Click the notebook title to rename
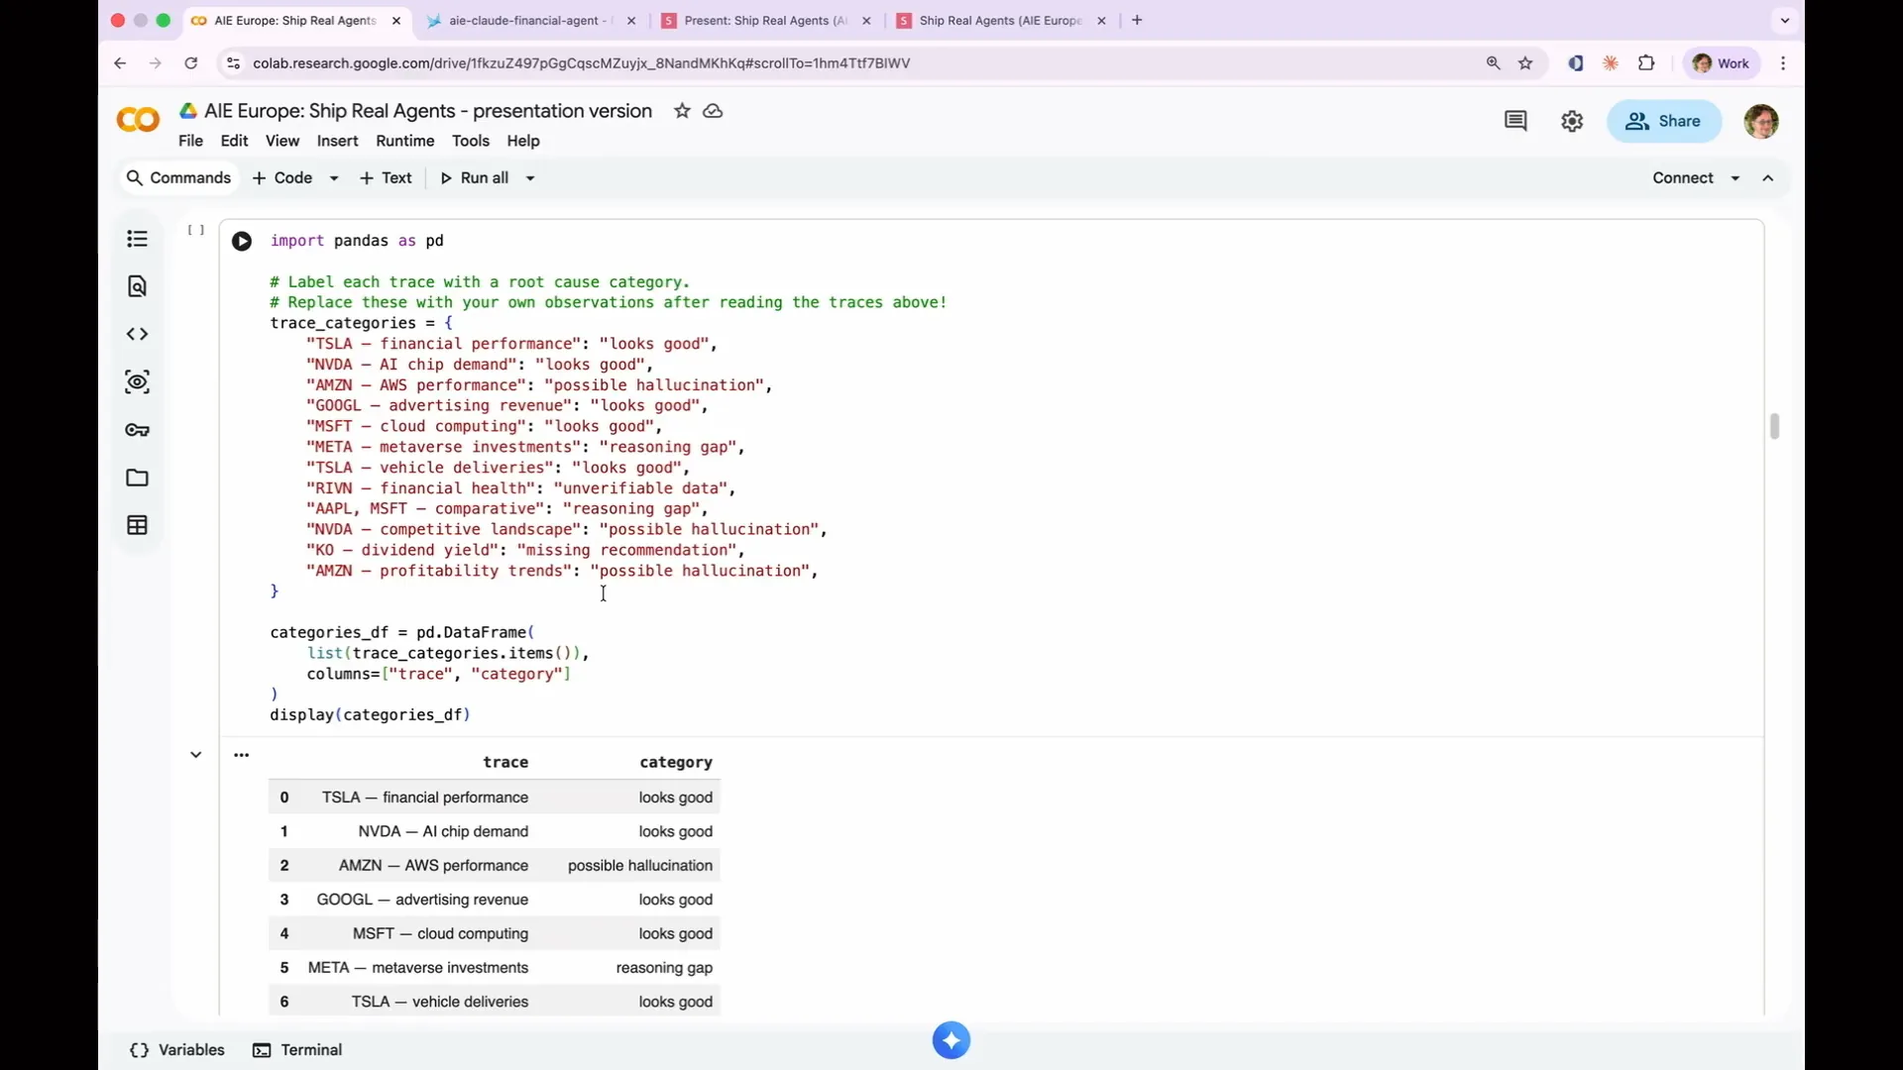1903x1070 pixels. (428, 111)
